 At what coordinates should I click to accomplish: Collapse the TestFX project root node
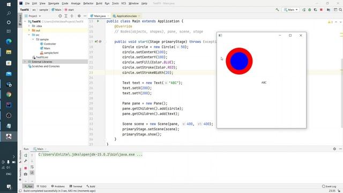[25, 21]
